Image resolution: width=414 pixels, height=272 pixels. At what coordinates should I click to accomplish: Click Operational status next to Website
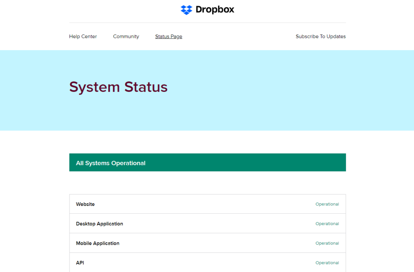pos(327,204)
